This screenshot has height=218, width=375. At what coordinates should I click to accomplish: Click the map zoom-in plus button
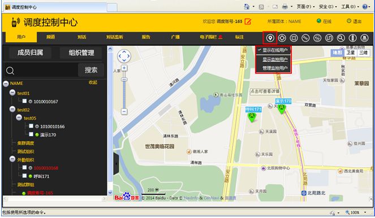coord(124,68)
